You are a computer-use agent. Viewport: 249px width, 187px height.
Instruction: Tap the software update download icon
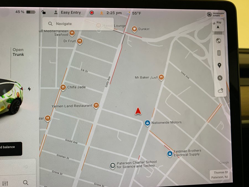coord(102,13)
